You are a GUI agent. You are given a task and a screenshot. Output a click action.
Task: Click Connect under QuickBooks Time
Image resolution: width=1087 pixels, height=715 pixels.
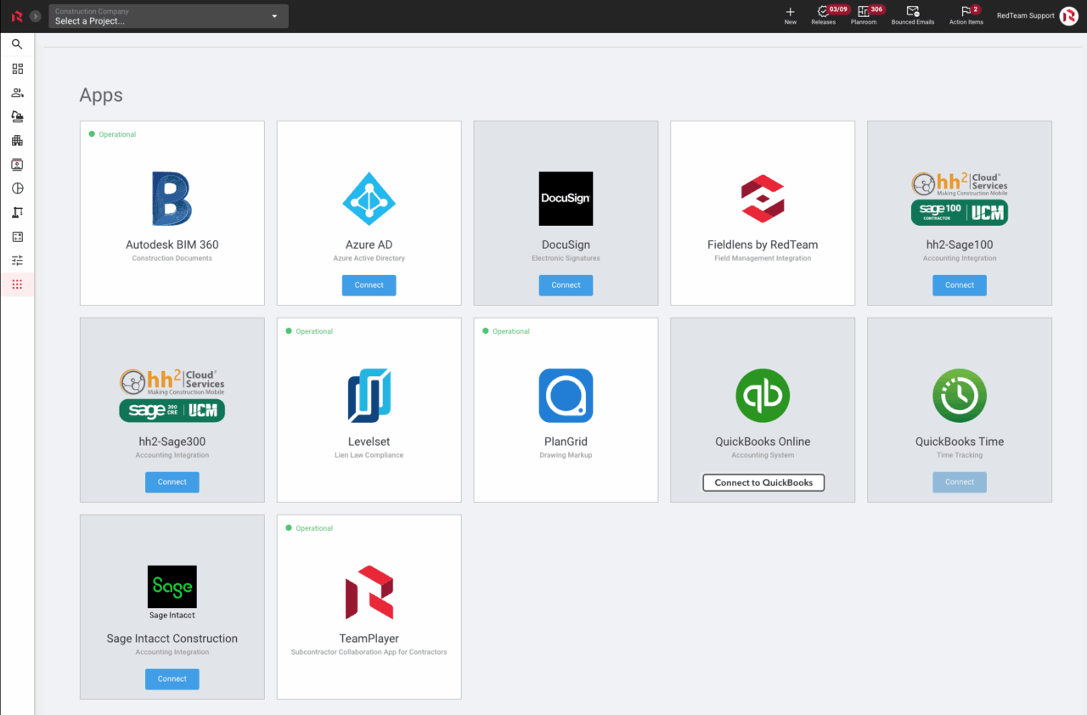point(960,482)
